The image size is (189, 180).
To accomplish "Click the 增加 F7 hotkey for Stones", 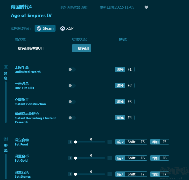I will click(159, 174).
